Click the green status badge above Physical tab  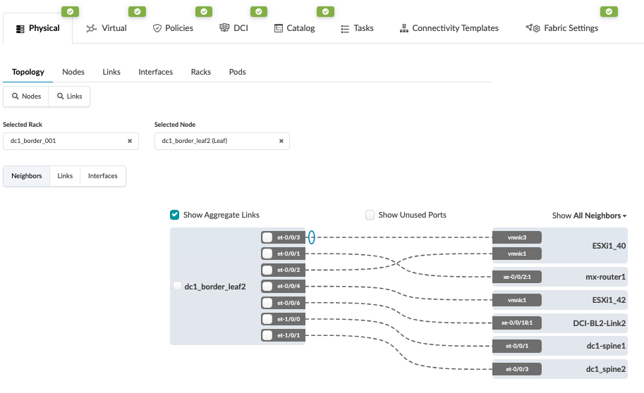coord(68,11)
